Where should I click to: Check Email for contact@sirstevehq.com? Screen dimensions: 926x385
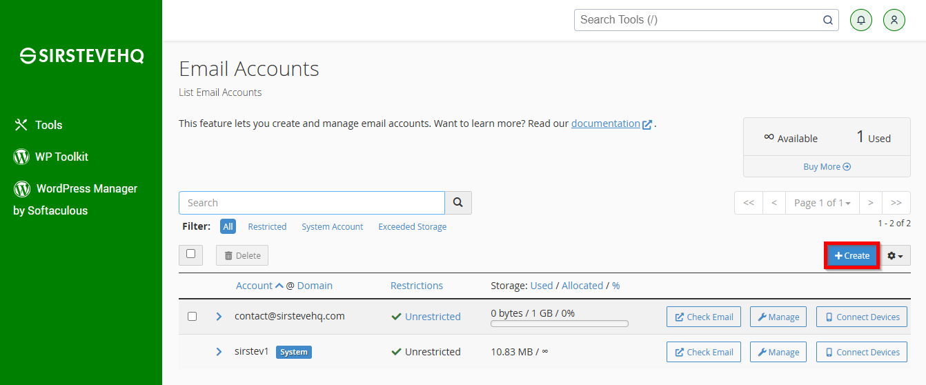click(704, 317)
